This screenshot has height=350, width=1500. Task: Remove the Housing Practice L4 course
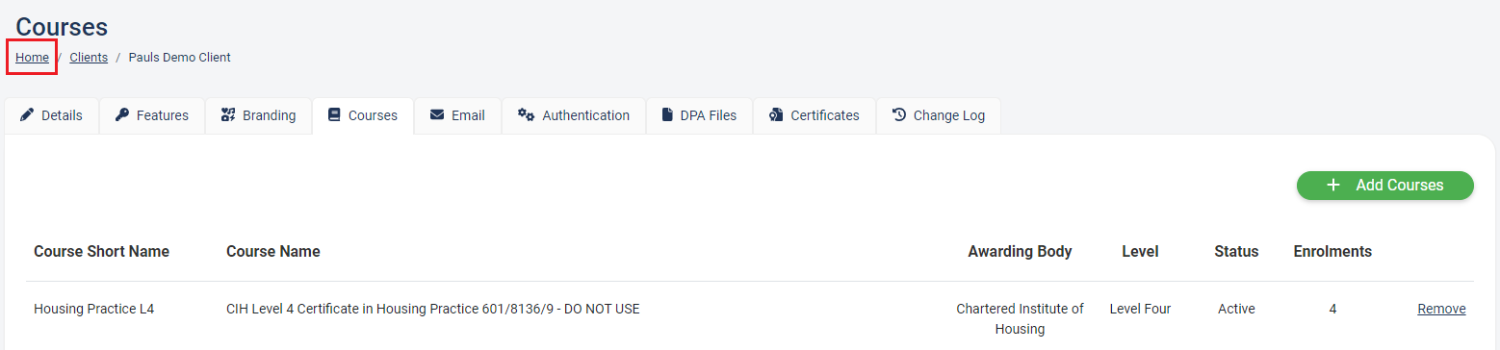click(x=1441, y=309)
